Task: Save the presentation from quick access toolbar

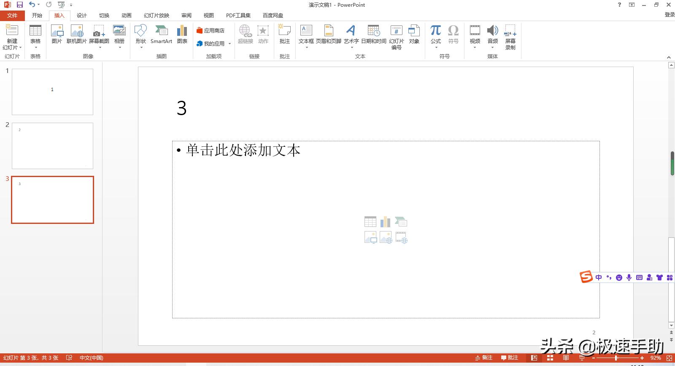Action: click(x=20, y=5)
